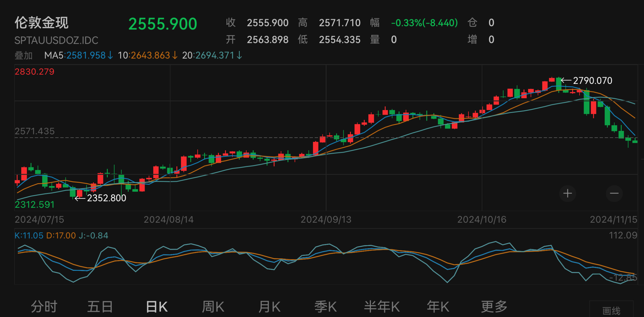Viewport: 644px width, 317px height.
Task: Select the 日K daily candlestick tab
Action: tap(157, 307)
